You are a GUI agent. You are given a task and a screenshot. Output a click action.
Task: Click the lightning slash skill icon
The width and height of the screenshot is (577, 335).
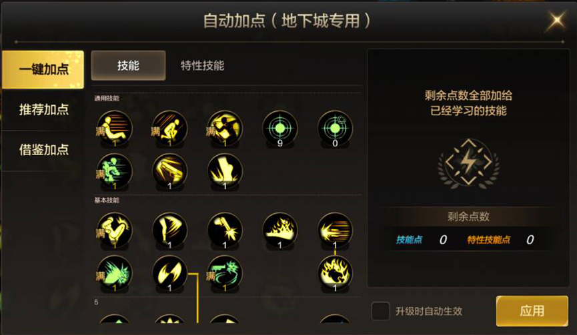169,273
